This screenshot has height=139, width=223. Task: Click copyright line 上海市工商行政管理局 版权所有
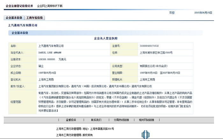[74, 135]
